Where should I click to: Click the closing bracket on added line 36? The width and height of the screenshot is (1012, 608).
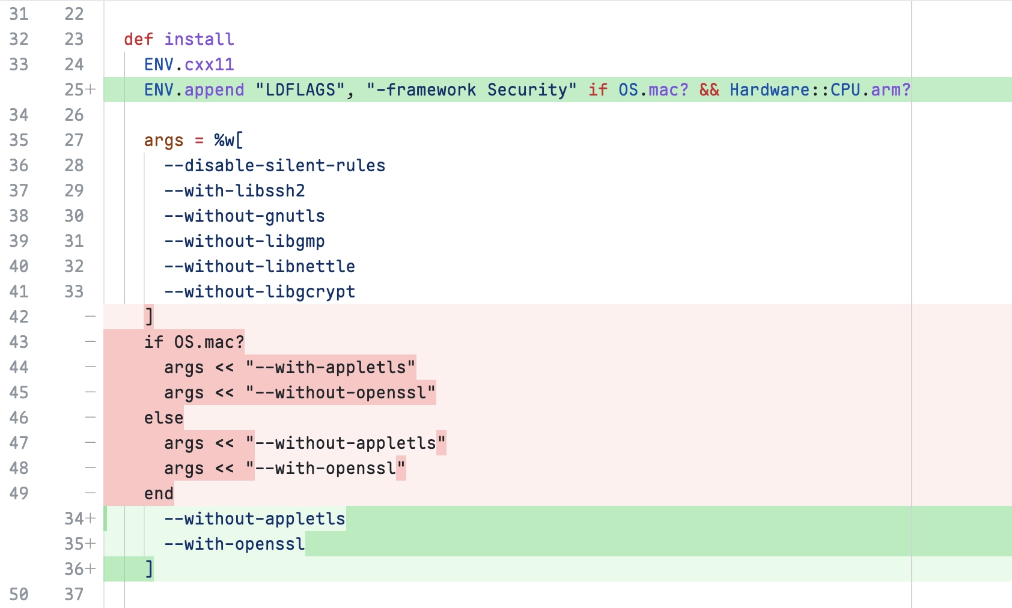coord(149,569)
